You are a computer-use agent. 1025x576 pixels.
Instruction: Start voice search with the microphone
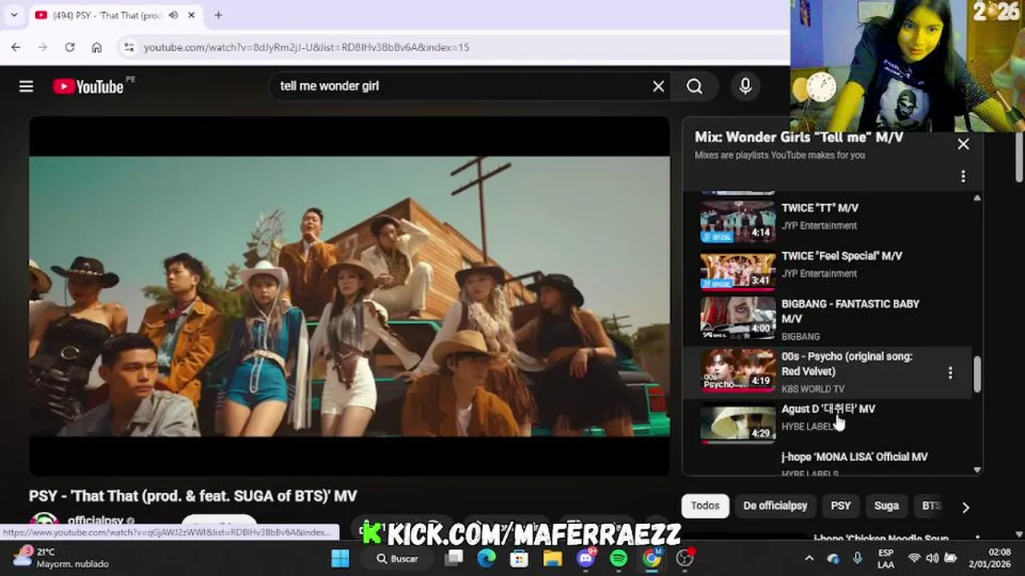tap(746, 86)
